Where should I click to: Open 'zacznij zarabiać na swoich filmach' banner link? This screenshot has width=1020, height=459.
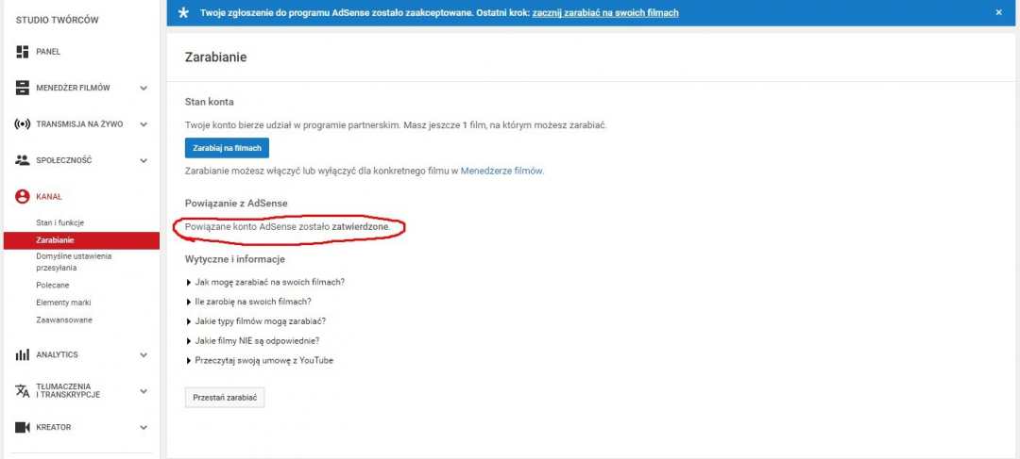pos(604,12)
